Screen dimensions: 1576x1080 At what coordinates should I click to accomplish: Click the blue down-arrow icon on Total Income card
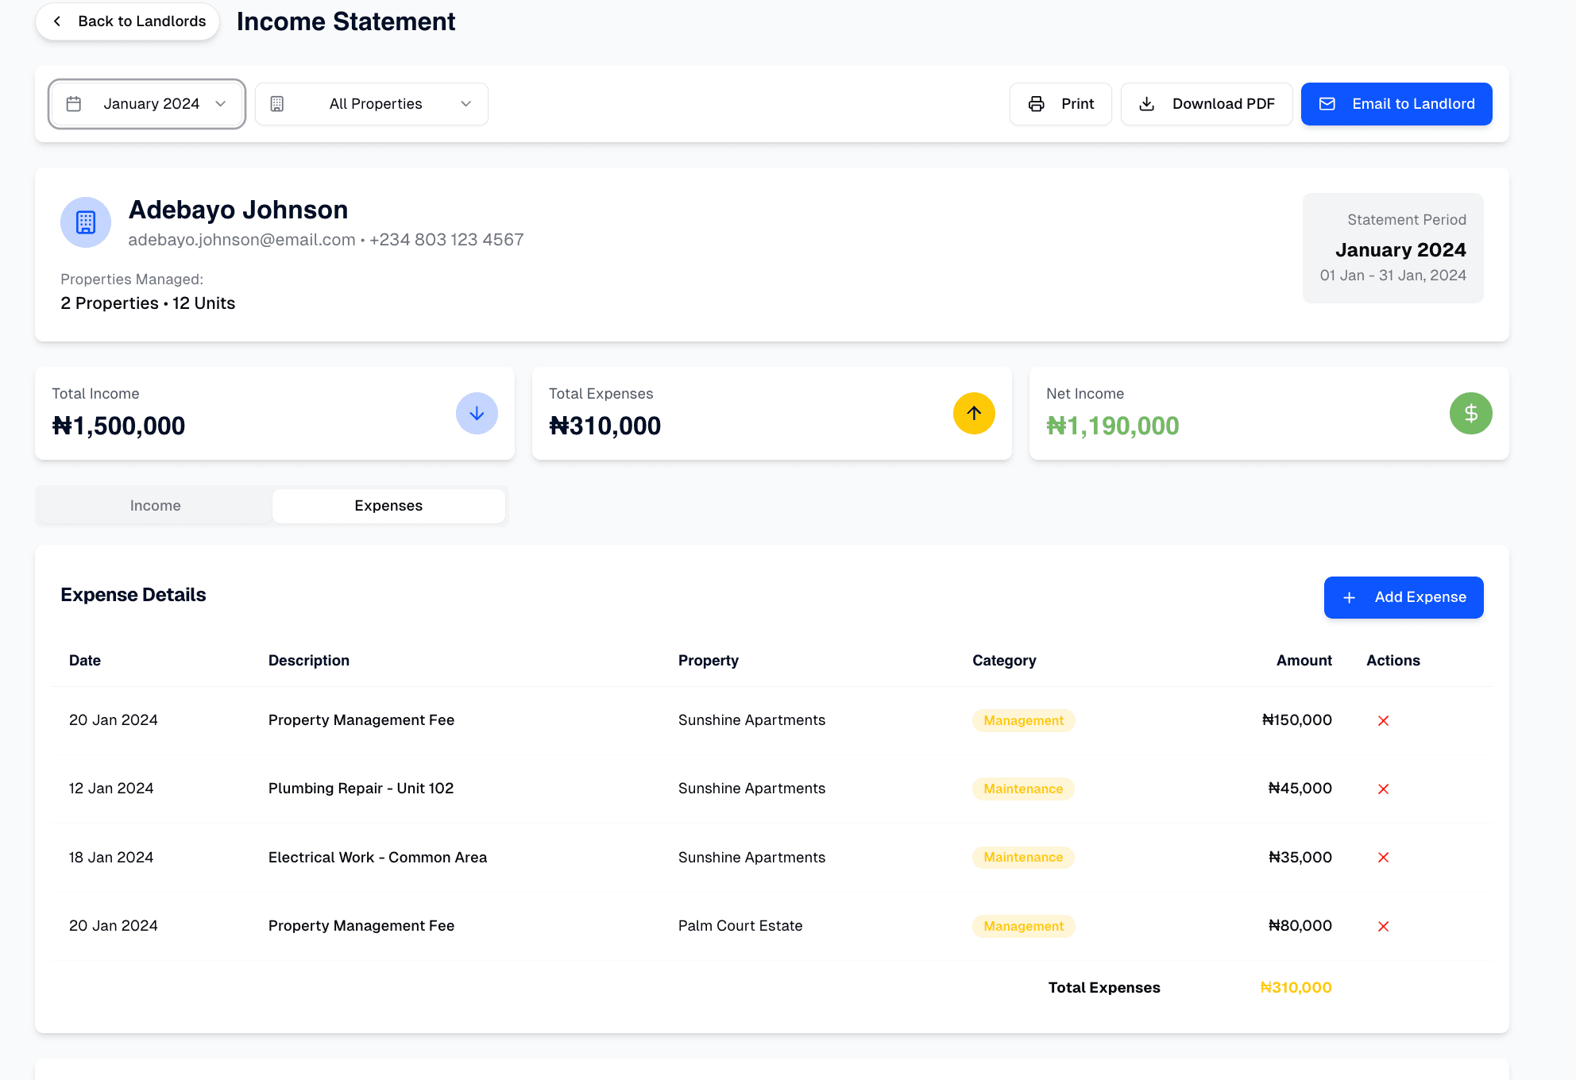477,413
